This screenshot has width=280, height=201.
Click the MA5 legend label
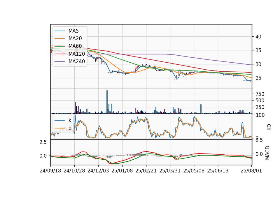(x=73, y=31)
